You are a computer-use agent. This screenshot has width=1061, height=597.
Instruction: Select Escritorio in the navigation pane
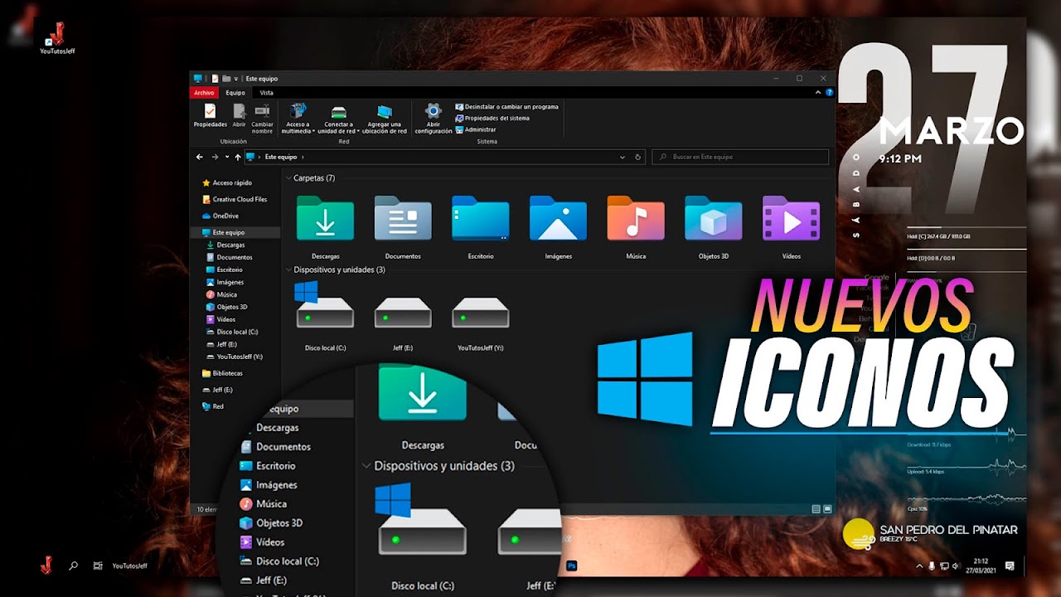[x=225, y=269]
